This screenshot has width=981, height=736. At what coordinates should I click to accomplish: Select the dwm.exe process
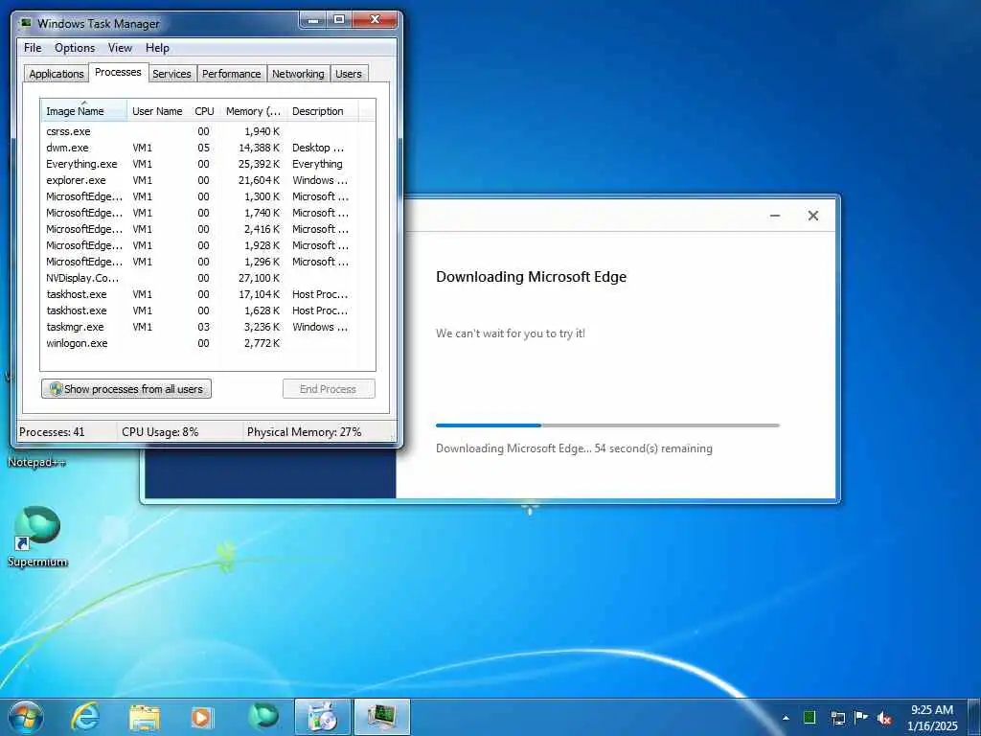click(x=208, y=148)
